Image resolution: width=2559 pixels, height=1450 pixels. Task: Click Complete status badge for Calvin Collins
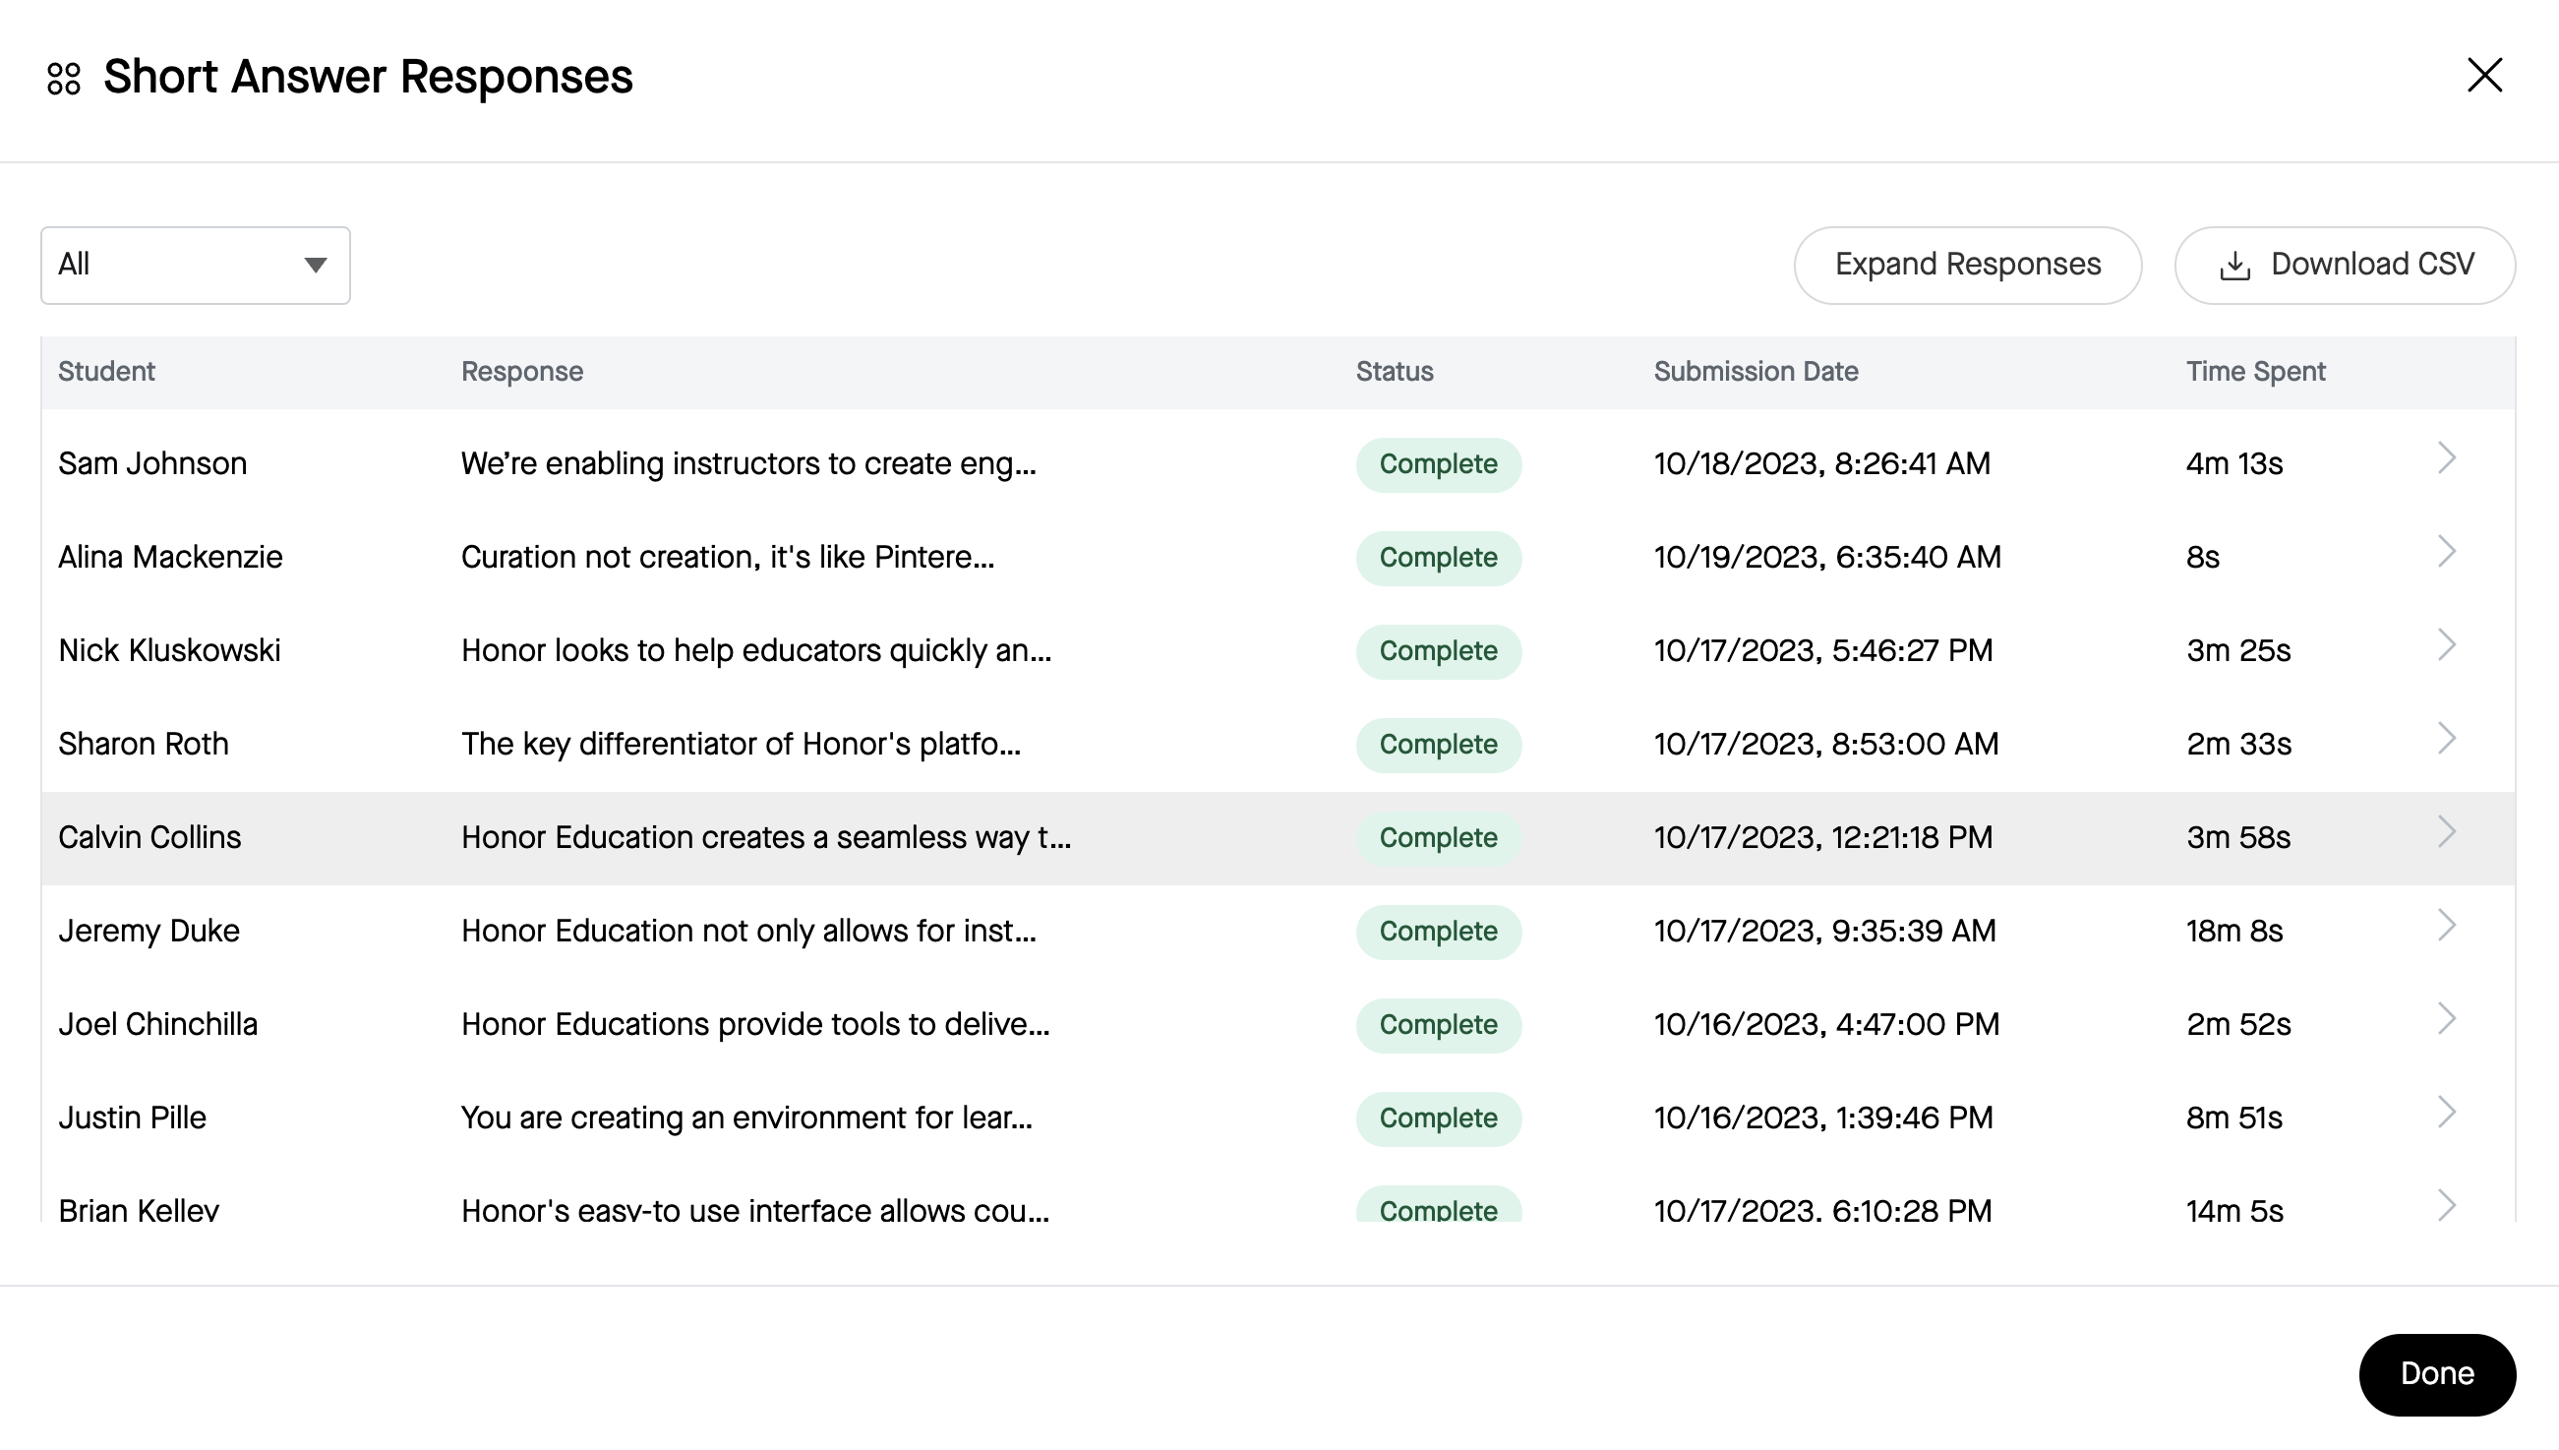tap(1438, 838)
